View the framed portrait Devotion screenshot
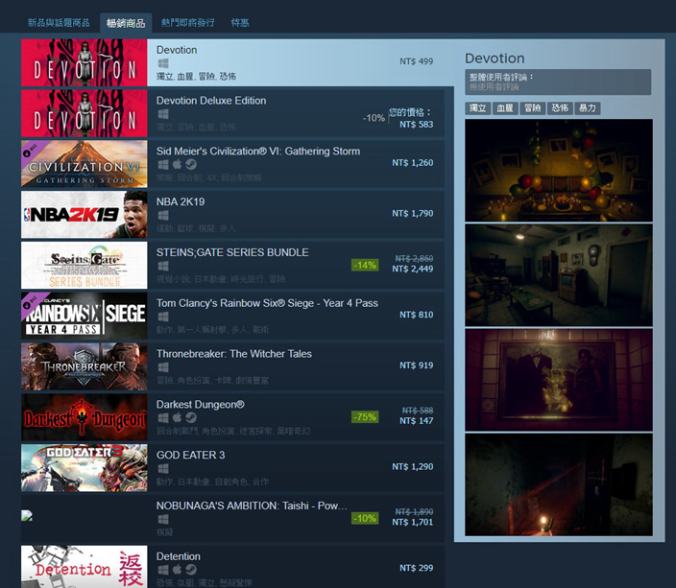Screen dimensions: 676x588 pyautogui.click(x=559, y=380)
